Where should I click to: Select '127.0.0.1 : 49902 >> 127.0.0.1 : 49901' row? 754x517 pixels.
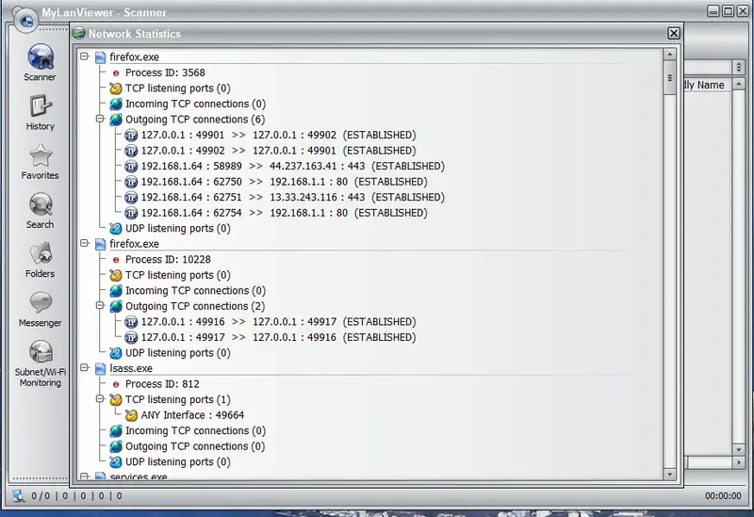(x=278, y=151)
